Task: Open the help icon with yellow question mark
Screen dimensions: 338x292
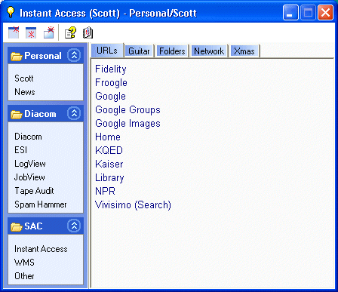Action: point(70,32)
